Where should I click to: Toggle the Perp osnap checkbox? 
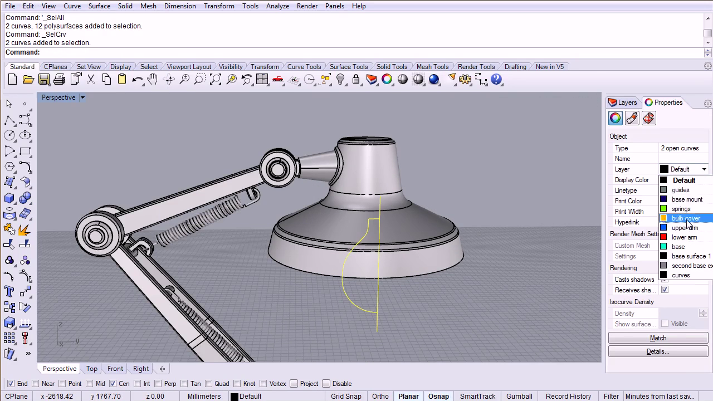[x=158, y=384]
